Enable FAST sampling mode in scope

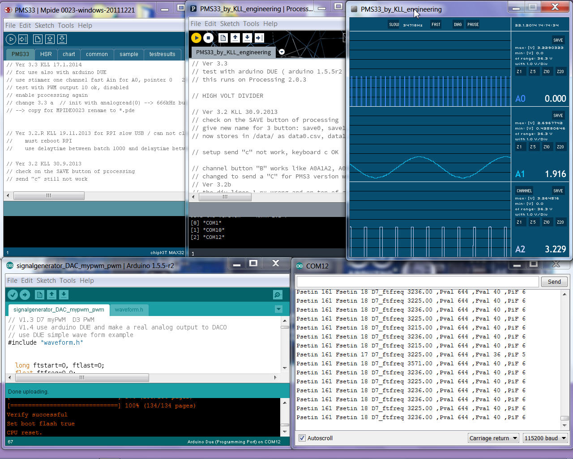[436, 25]
